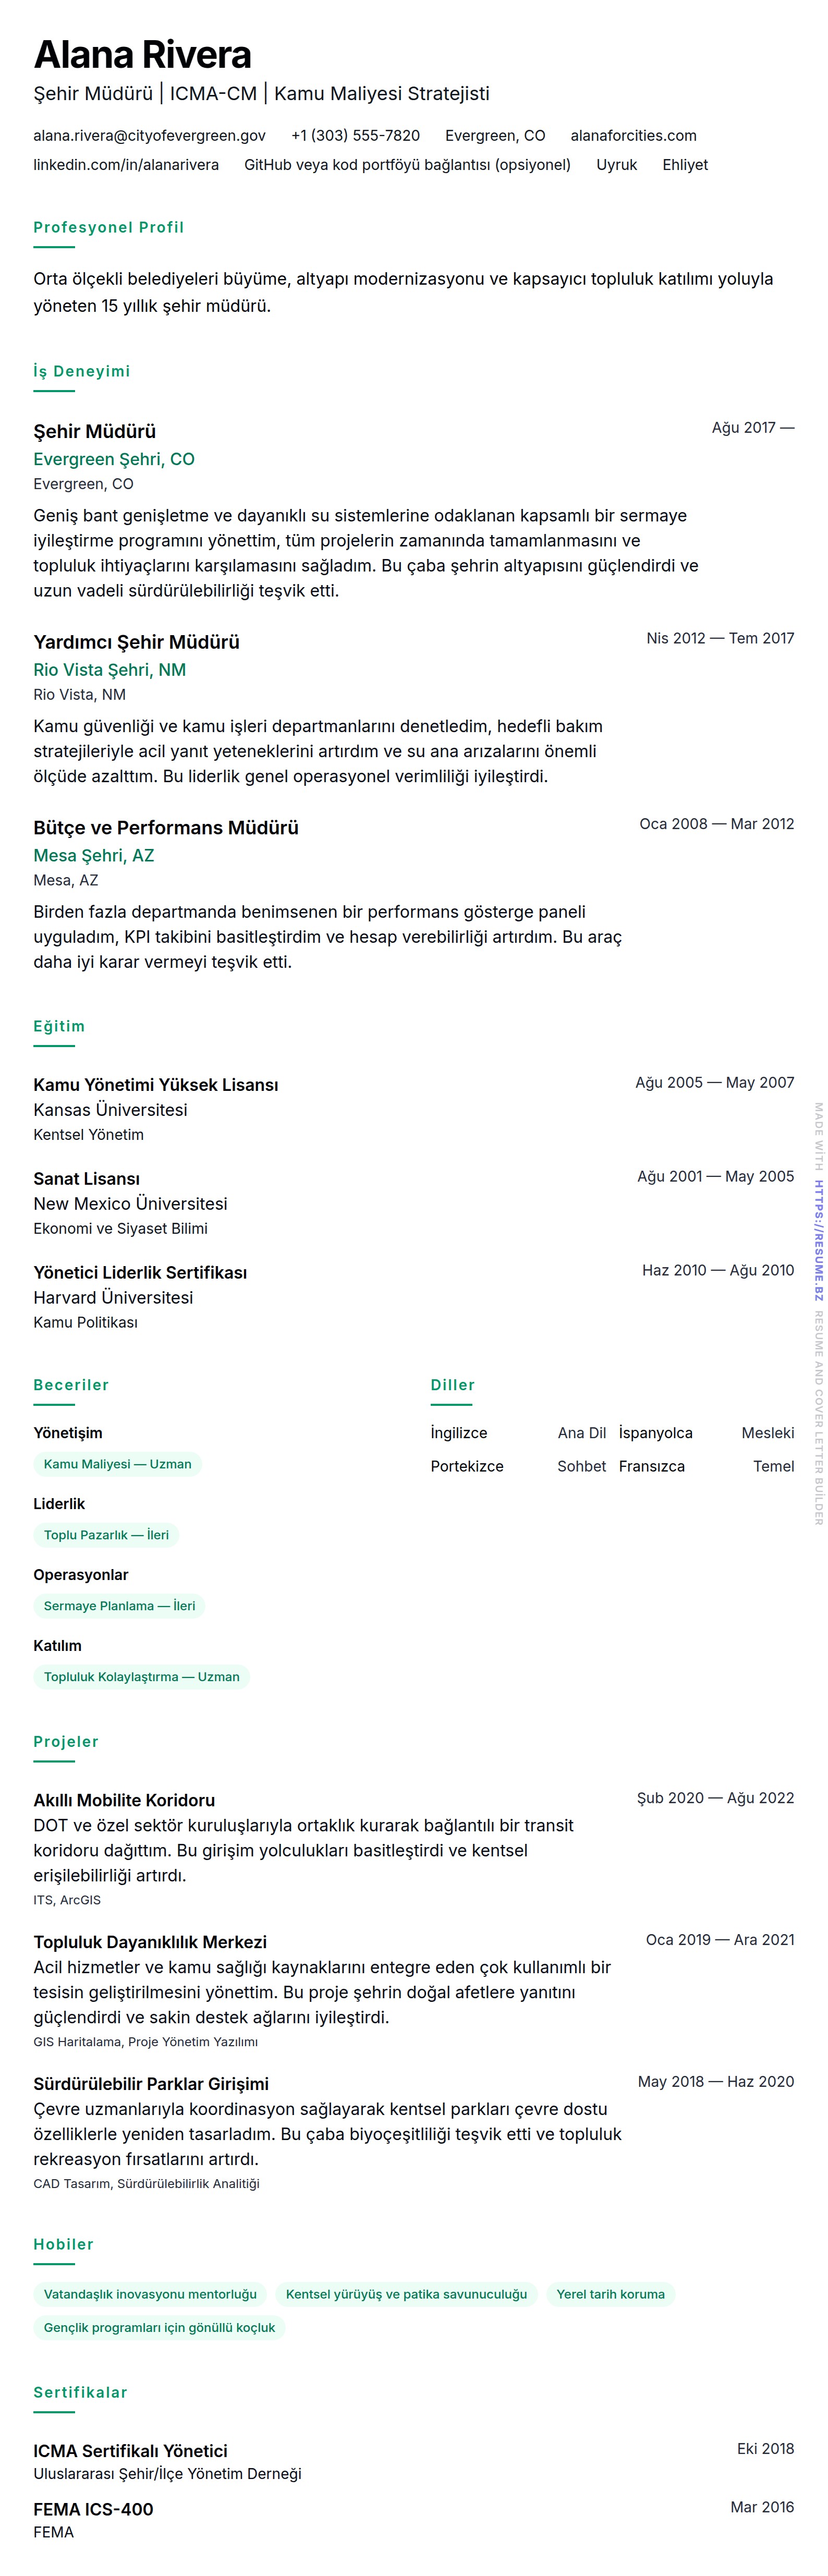Click the GitHub veya kod portföyü link
The width and height of the screenshot is (828, 2576).
click(407, 165)
